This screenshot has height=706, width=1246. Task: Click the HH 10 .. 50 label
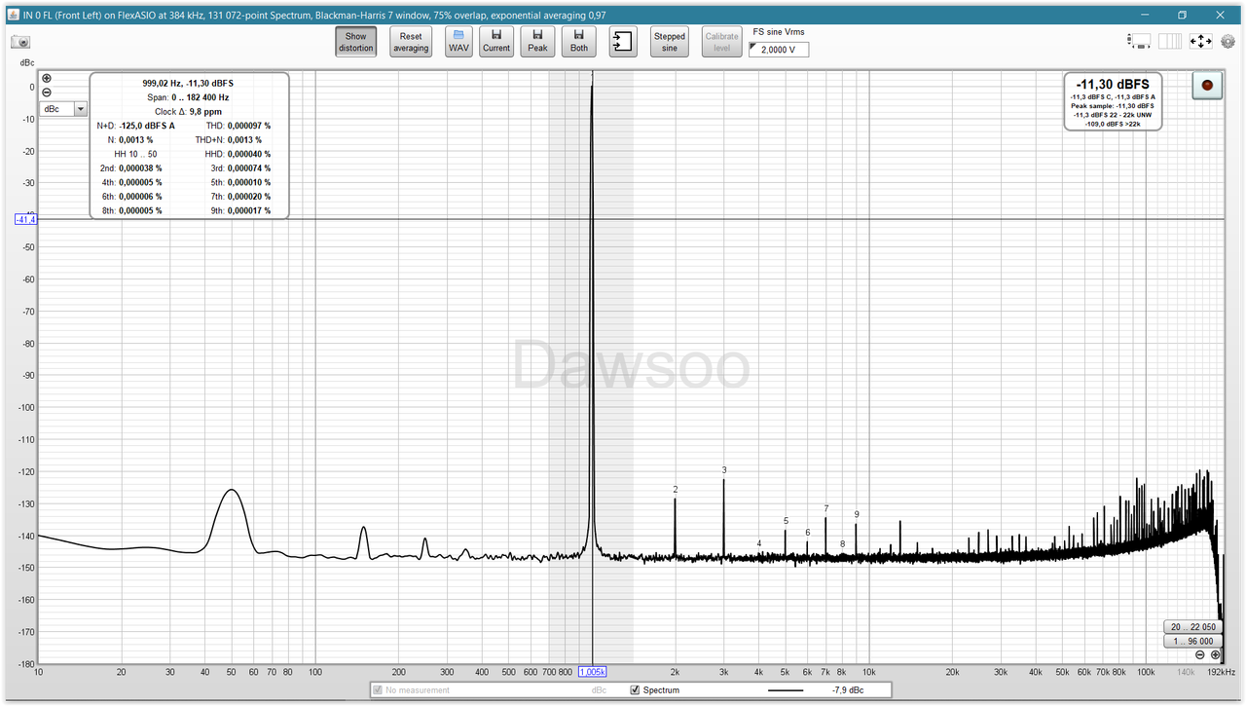pos(135,154)
